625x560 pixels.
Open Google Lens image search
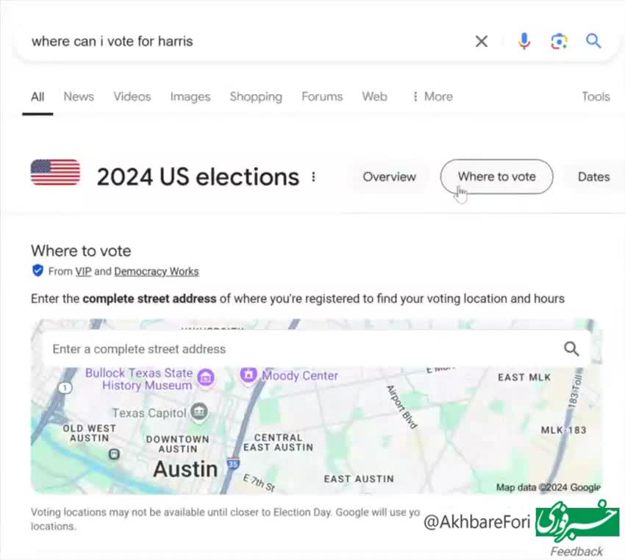tap(559, 41)
